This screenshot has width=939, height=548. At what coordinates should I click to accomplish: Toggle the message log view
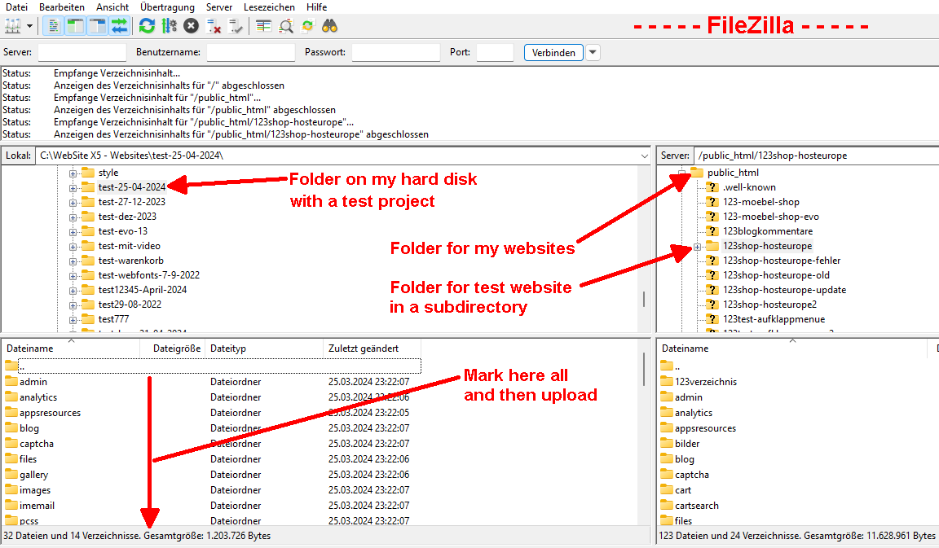coord(53,26)
